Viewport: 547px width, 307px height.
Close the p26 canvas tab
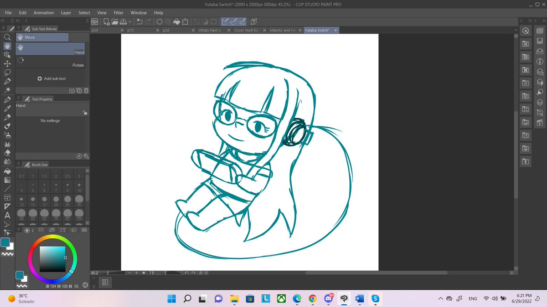coord(193,30)
